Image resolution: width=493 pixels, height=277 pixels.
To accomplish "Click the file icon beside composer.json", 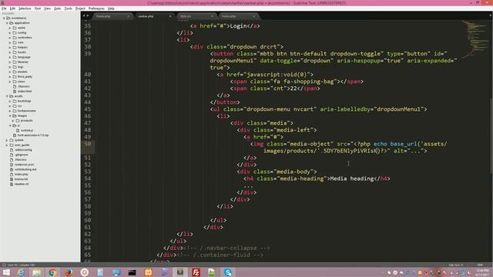I will pos(12,165).
